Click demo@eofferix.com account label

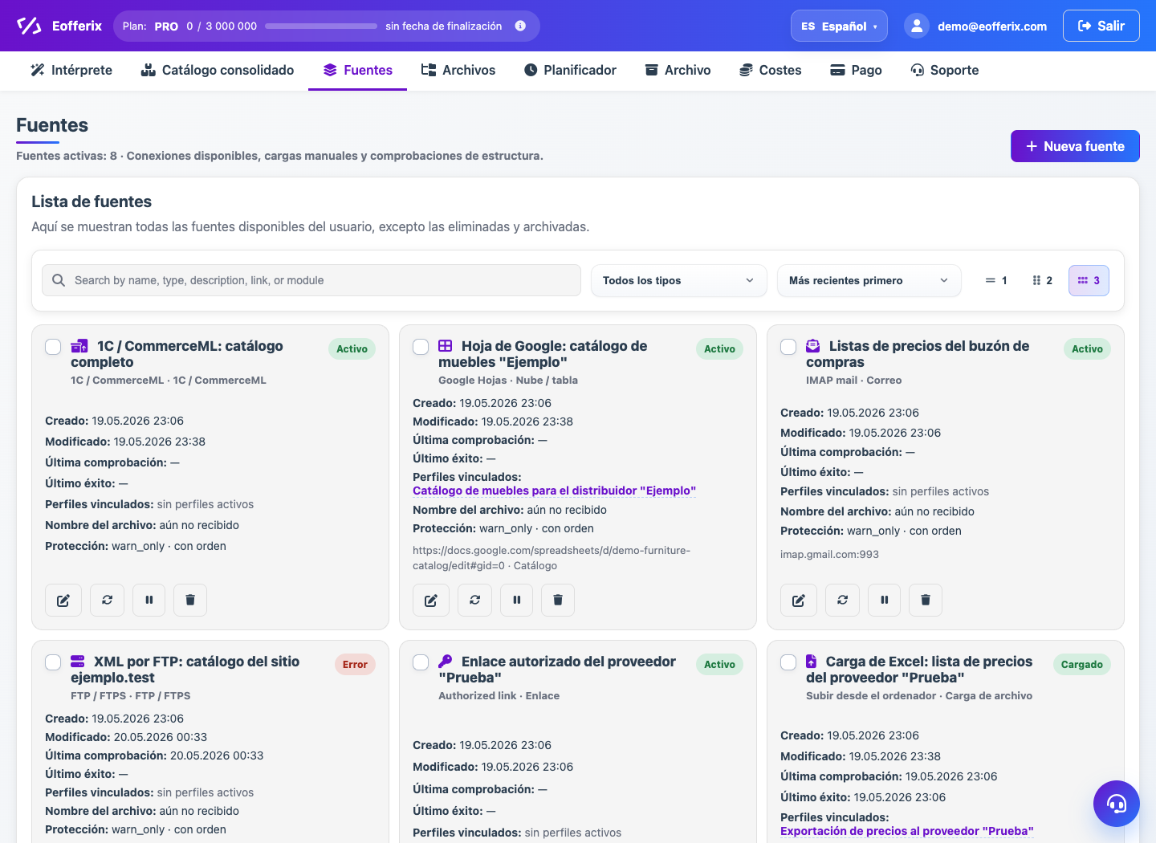992,26
